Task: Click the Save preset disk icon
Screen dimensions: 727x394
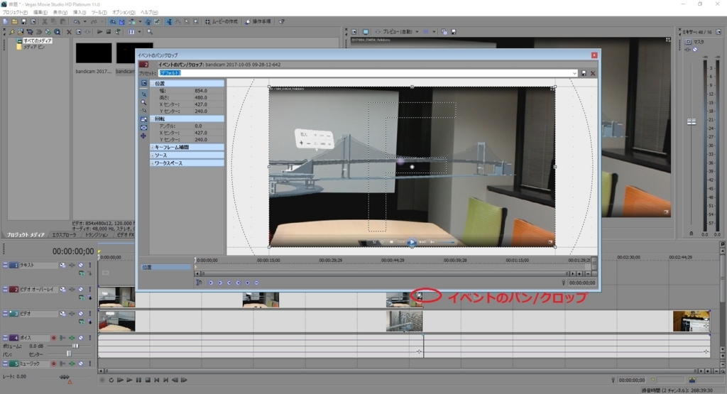Action: pos(584,73)
